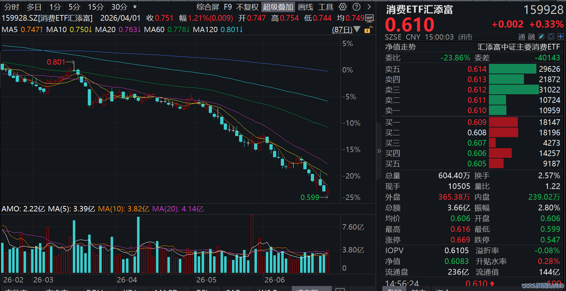Viewport: 566px width, 291px height.
Task: Switch to the 分时 intraday view
Action: point(11,7)
